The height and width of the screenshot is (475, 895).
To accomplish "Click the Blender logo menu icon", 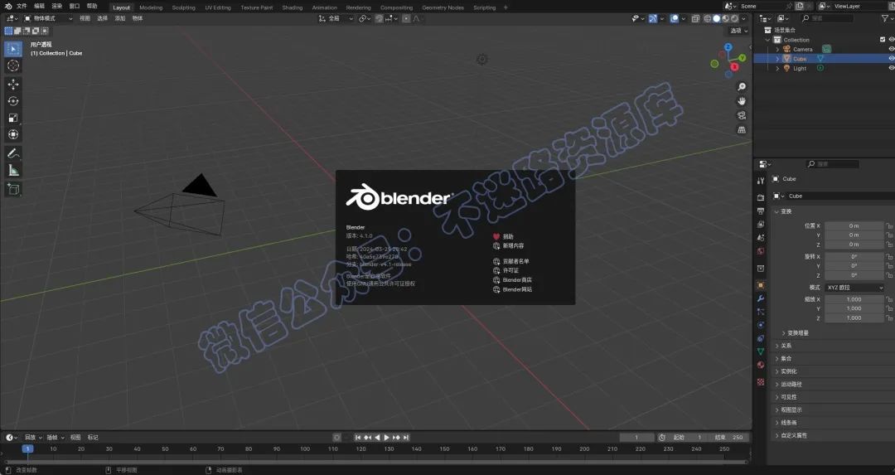I will click(x=8, y=7).
